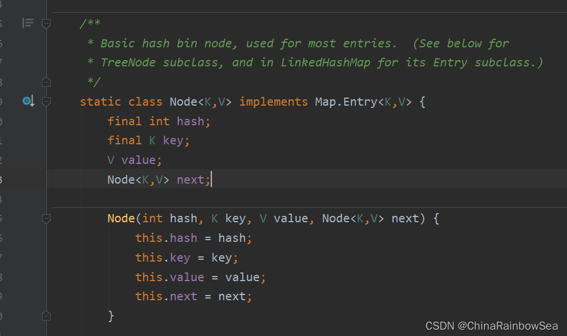
Task: Click the Node constructor name
Action: tap(121, 218)
